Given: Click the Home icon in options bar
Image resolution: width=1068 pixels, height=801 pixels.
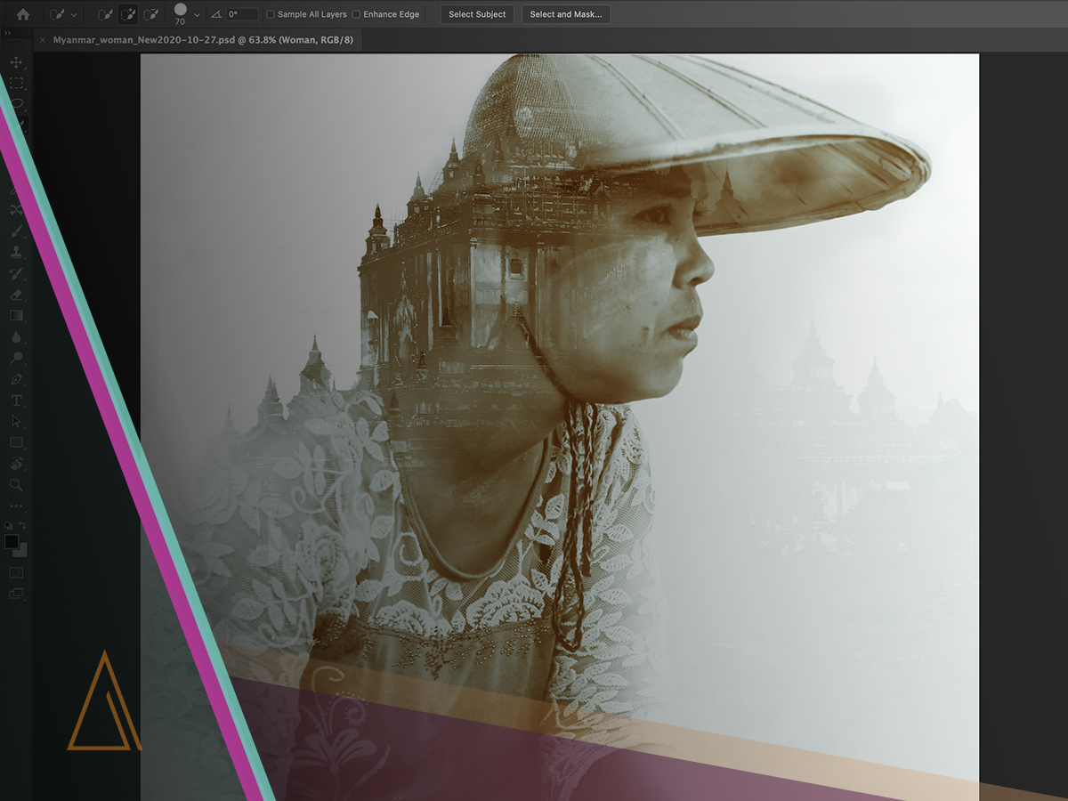Looking at the screenshot, I should click(x=23, y=14).
